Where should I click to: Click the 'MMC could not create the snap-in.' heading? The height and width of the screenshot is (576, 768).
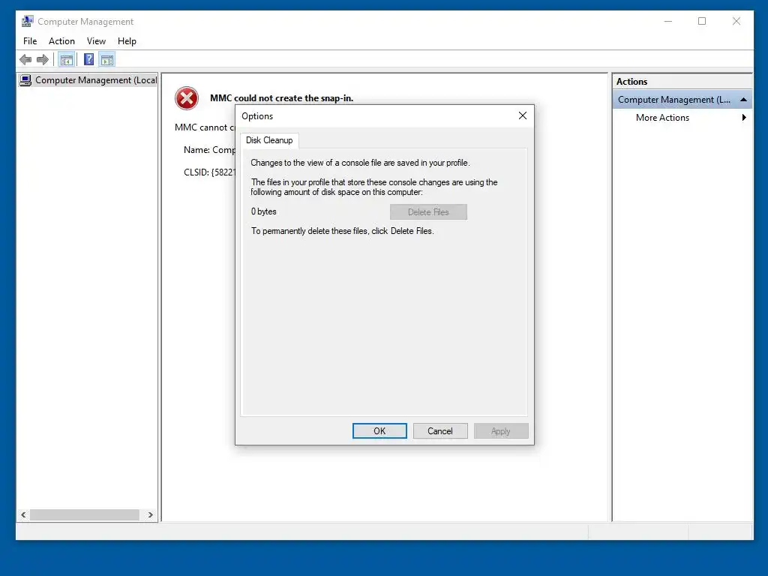coord(282,98)
